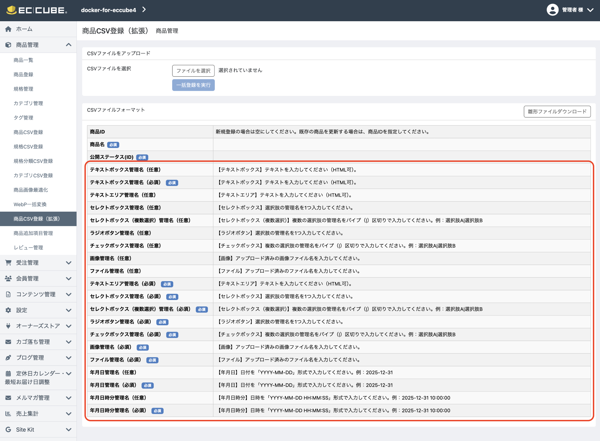The image size is (600, 441).
Task: Open レビュー管理 in the sidebar
Action: [x=38, y=248]
